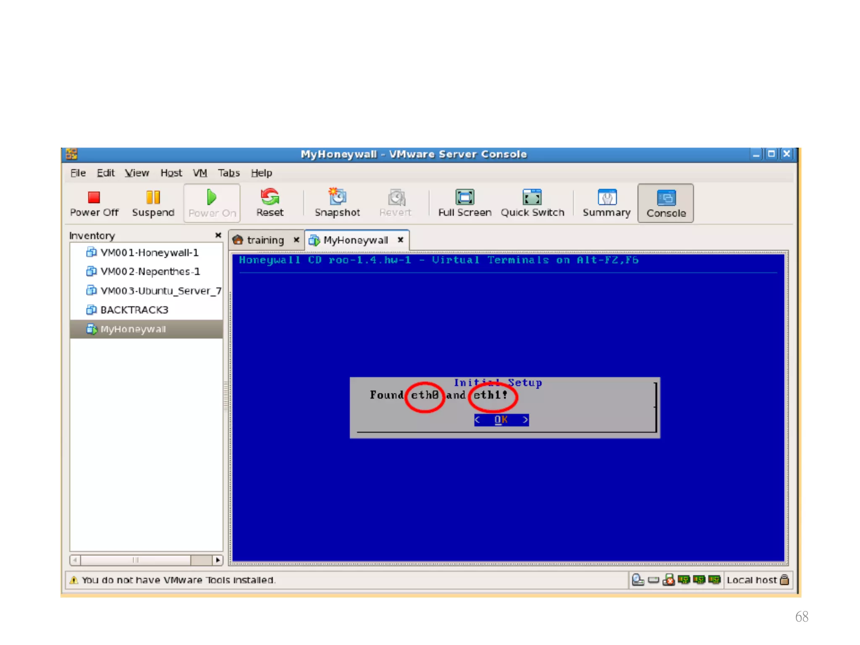Suspend the virtual machine
The height and width of the screenshot is (645, 860).
tap(153, 197)
